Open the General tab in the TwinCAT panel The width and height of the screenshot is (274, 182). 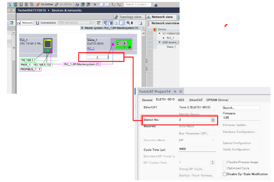point(147,100)
